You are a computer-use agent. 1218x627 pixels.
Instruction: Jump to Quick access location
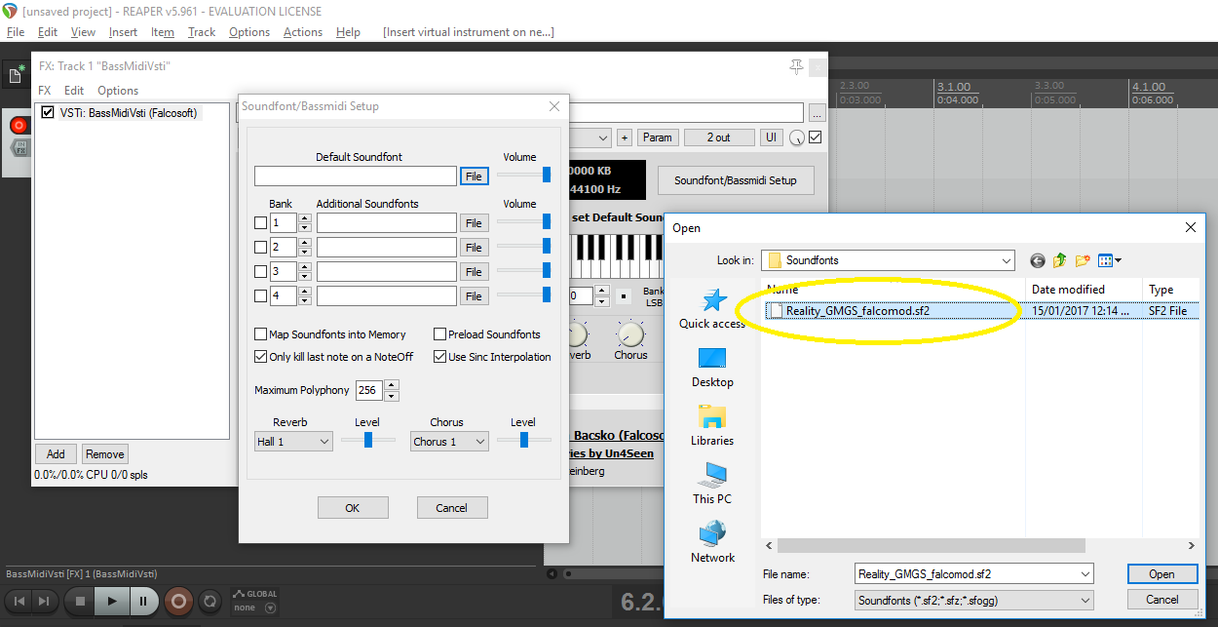[712, 309]
